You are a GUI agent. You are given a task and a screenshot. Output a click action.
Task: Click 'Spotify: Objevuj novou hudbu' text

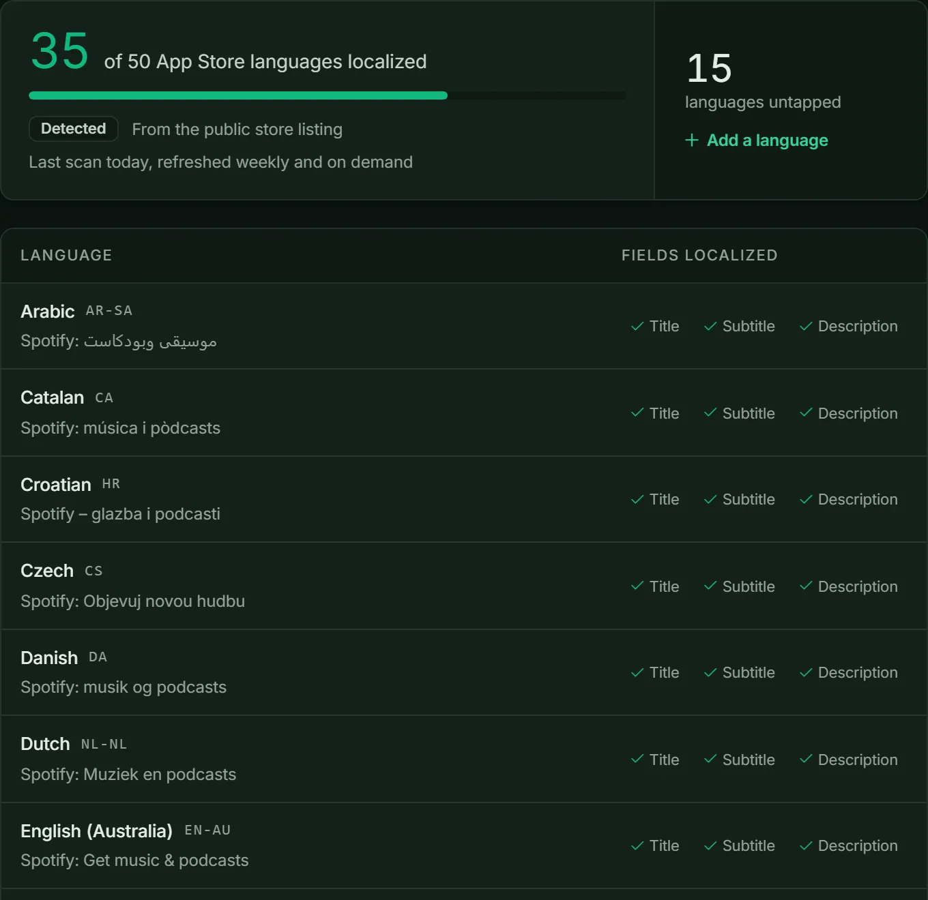tap(133, 601)
